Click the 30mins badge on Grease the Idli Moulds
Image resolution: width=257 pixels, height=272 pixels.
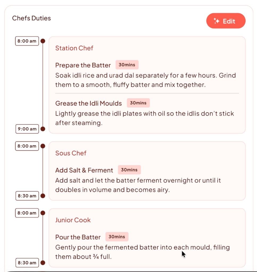[x=138, y=103]
